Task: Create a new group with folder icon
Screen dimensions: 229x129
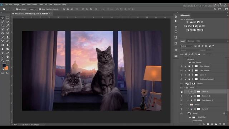Action: 216,124
